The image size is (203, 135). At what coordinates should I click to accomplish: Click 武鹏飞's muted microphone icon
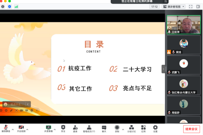click(x=169, y=72)
